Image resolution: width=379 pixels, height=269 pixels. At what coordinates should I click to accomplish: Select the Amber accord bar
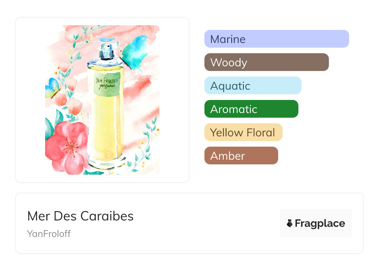click(241, 156)
